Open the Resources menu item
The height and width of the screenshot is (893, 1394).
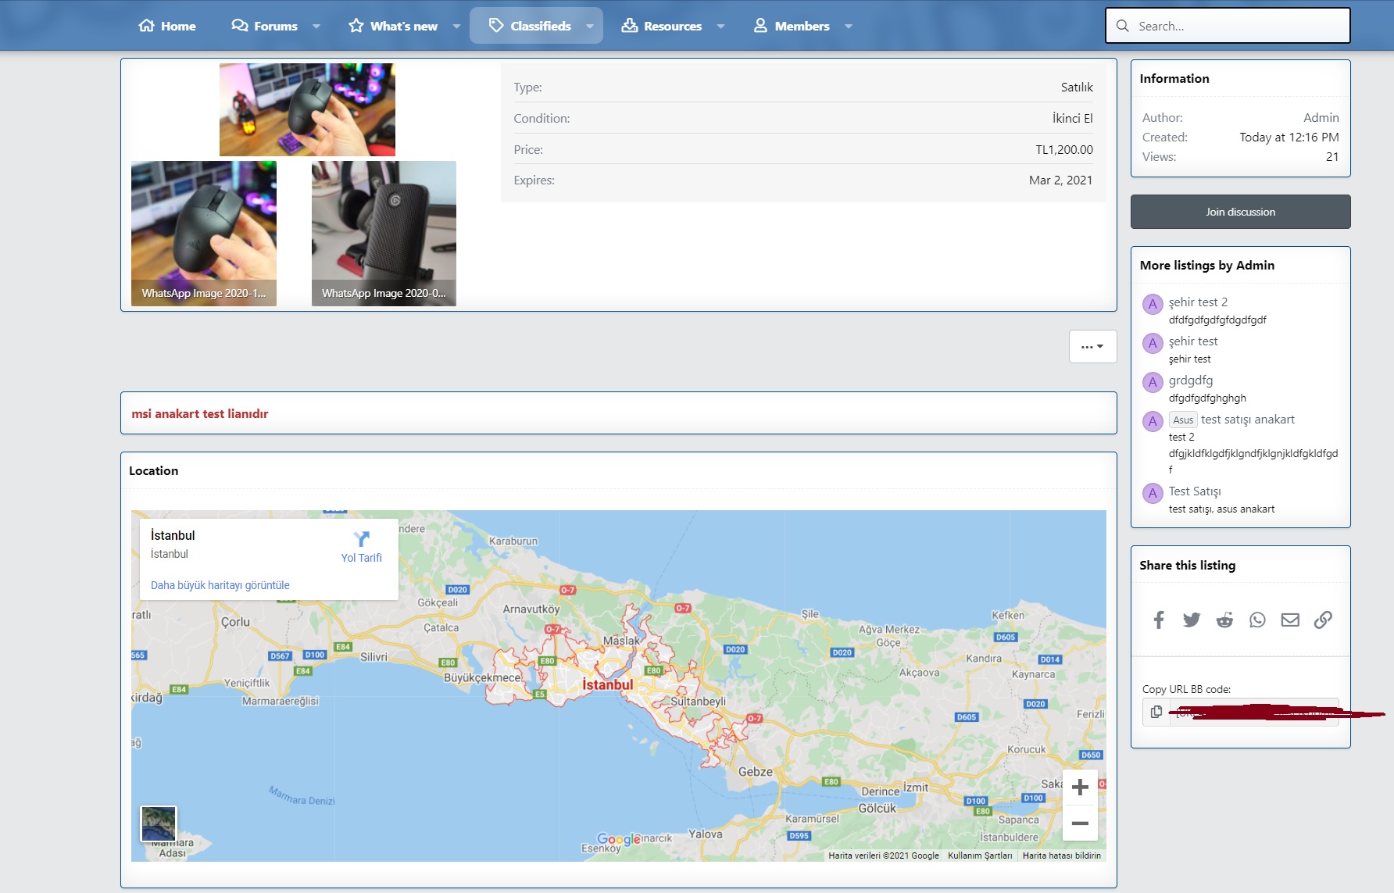coord(662,26)
